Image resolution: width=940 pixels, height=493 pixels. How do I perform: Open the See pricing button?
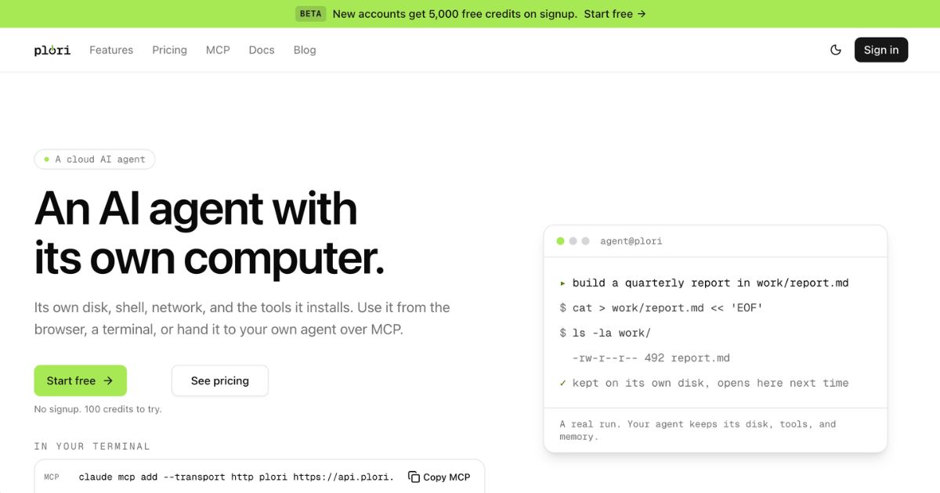[220, 381]
